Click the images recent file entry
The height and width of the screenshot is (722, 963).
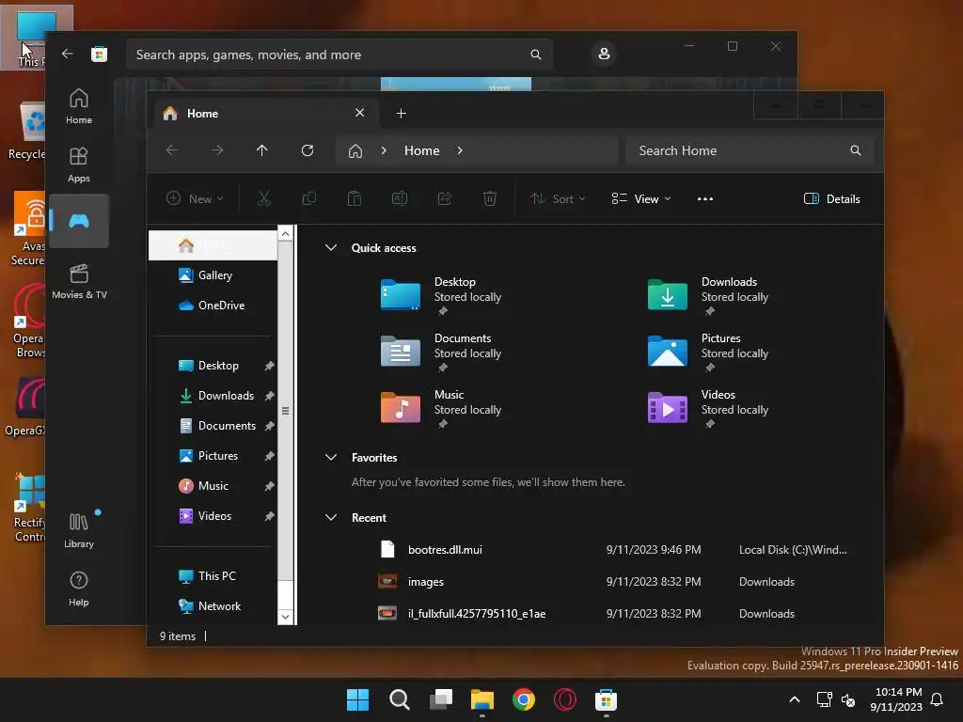(x=614, y=581)
